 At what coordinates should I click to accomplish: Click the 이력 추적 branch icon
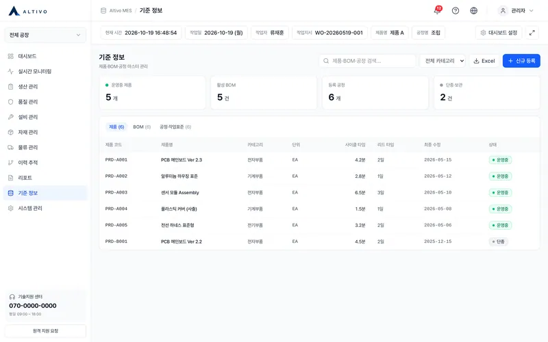point(11,163)
